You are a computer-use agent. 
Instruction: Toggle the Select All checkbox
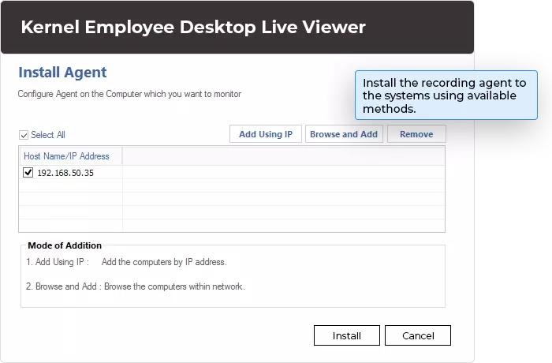[24, 135]
